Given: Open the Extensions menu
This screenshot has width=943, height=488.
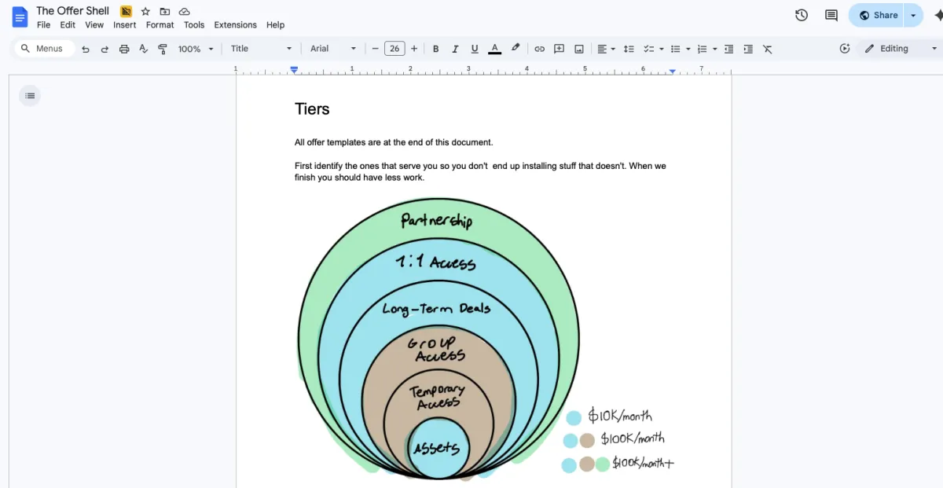Looking at the screenshot, I should [x=235, y=25].
